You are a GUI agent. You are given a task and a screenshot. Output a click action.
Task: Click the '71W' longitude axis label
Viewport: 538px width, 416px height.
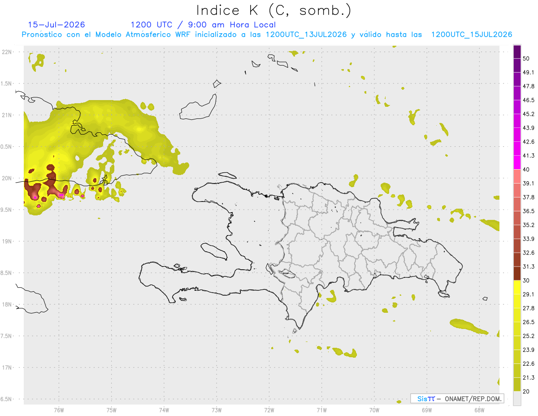point(321,410)
